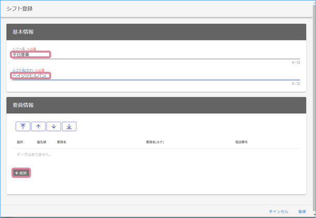Image resolution: width=316 pixels, height=218 pixels.
Task: Click the キャンセル cancel link
Action: coord(278,211)
